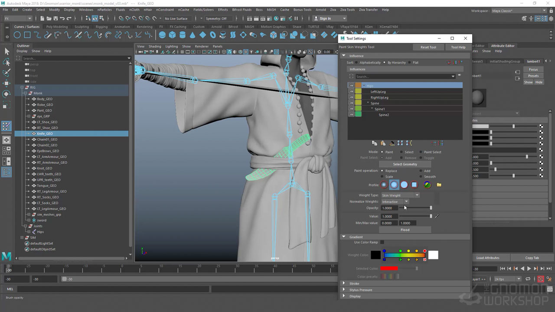Select the Alphabetically sort radio button
The image size is (555, 312).
[x=357, y=62]
